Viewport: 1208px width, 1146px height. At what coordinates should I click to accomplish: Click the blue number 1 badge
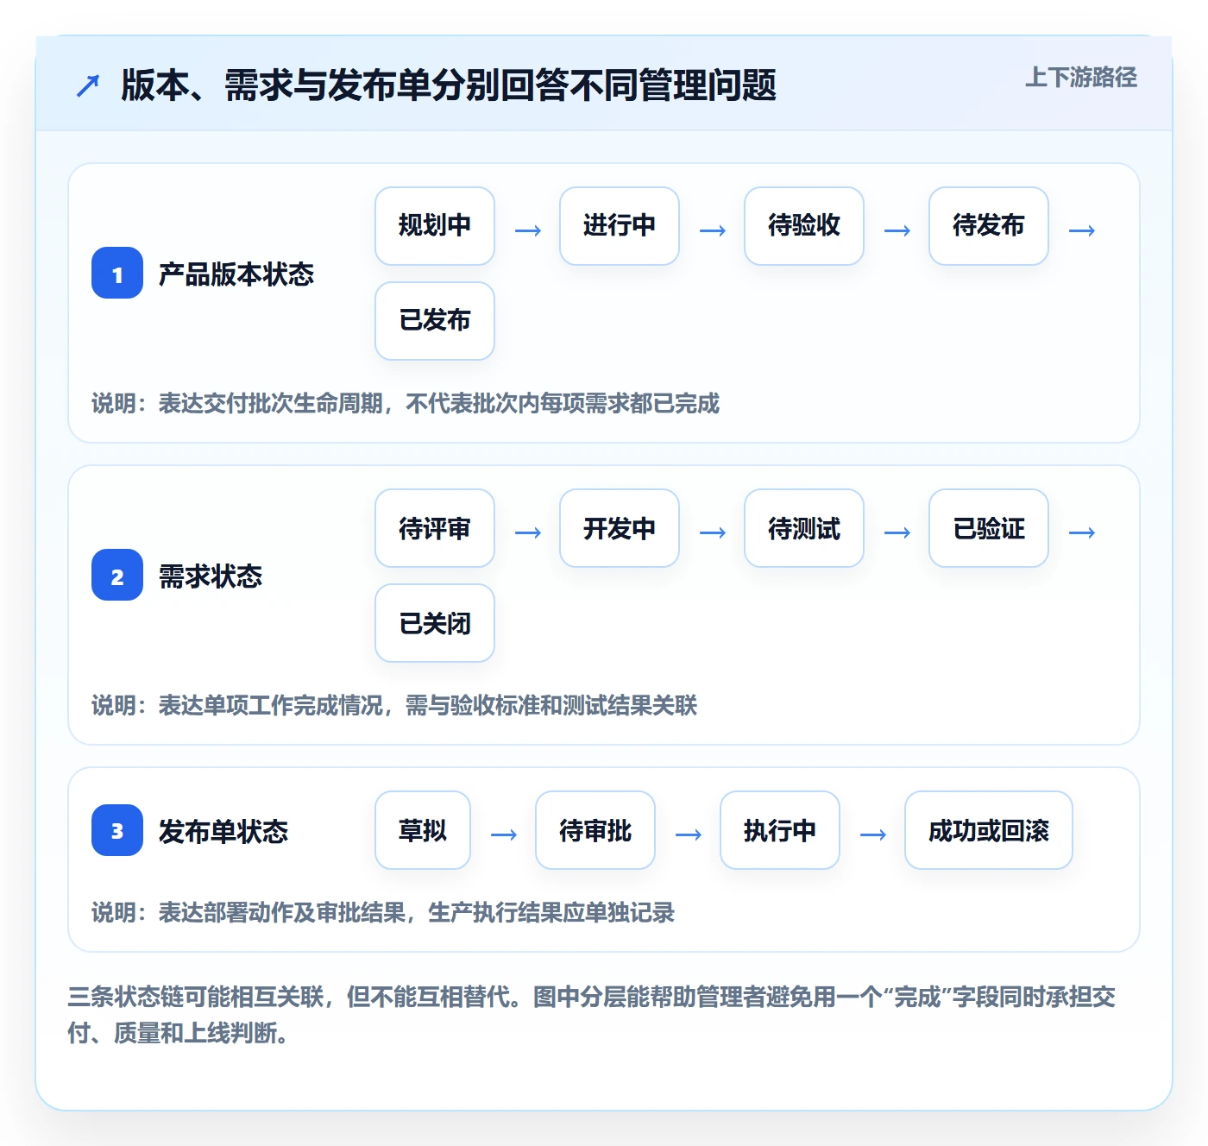[117, 274]
